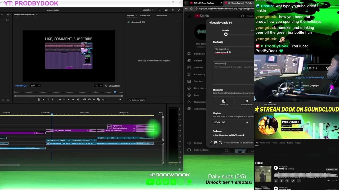Click into the video Description field
This screenshot has width=339, height=190.
(x=234, y=73)
